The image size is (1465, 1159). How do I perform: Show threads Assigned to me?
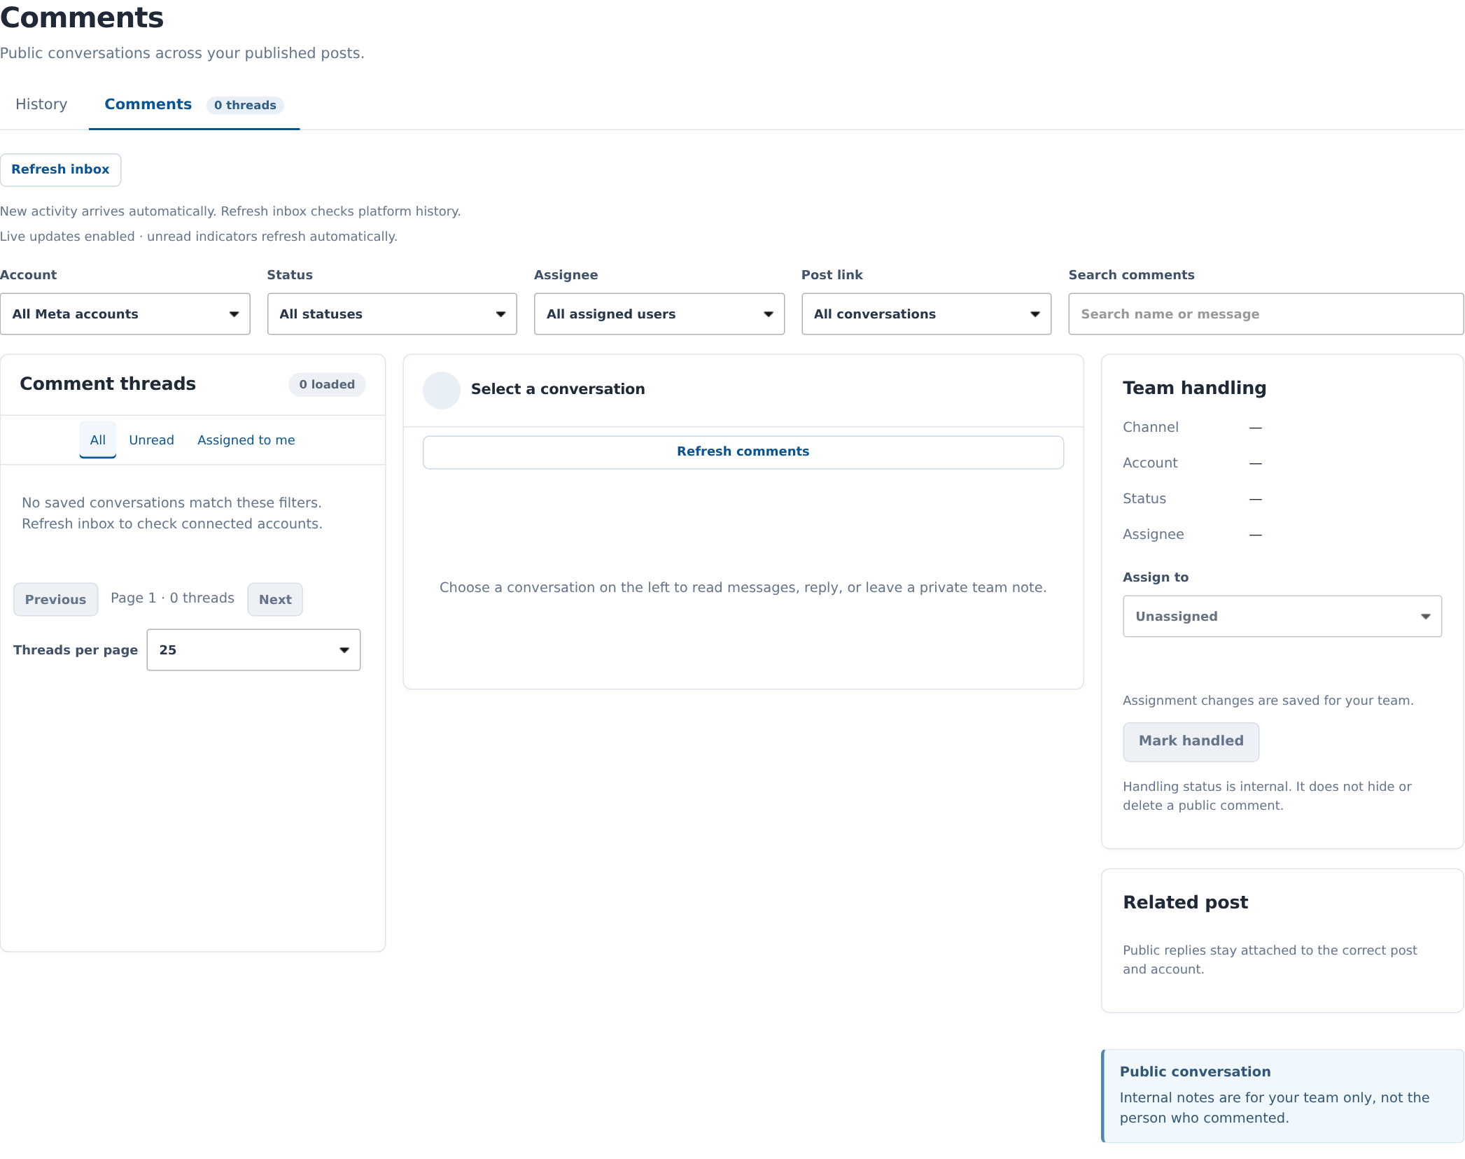pyautogui.click(x=246, y=440)
